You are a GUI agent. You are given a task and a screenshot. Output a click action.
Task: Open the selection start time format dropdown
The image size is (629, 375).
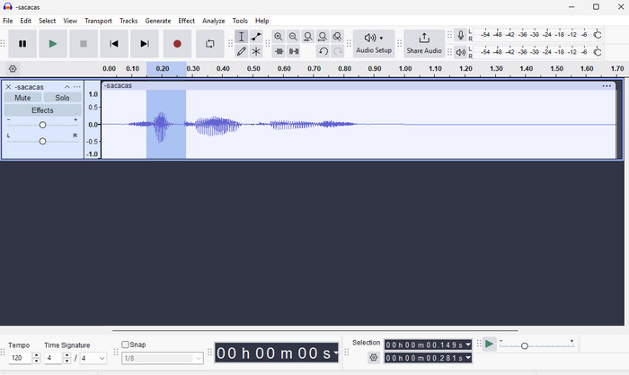[x=468, y=344]
